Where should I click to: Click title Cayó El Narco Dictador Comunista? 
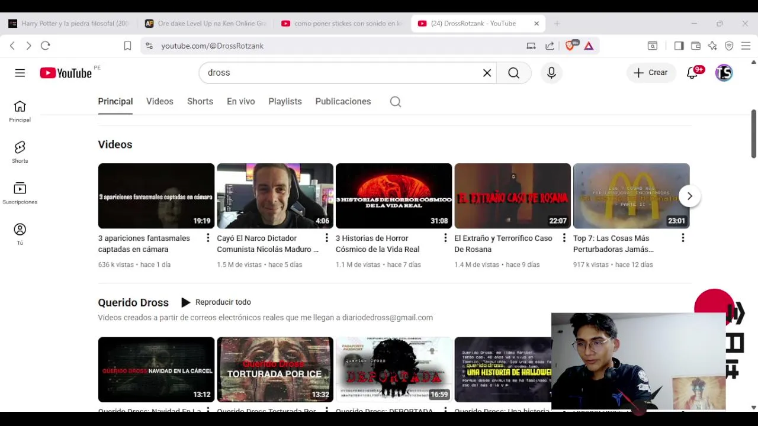pos(268,244)
